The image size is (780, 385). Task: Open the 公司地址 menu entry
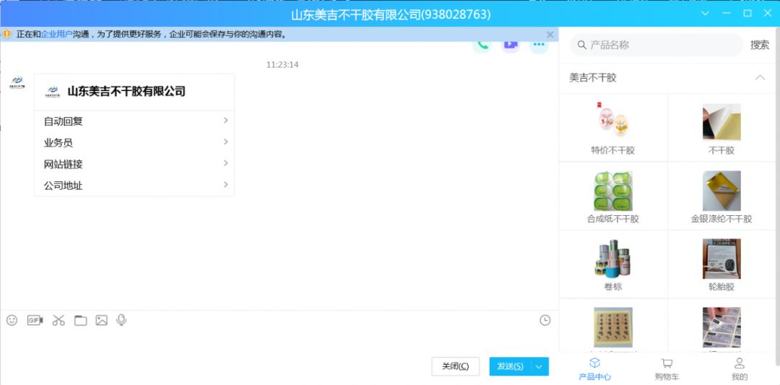(x=134, y=186)
